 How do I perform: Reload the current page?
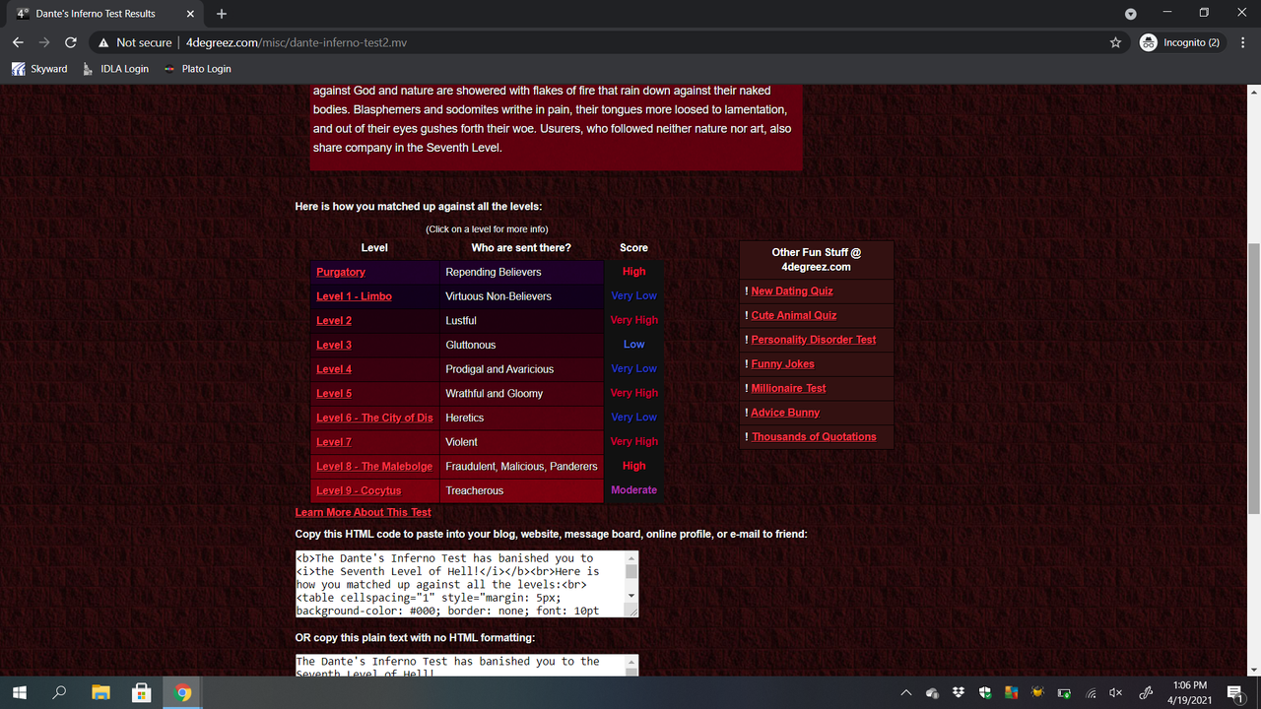[x=70, y=42]
